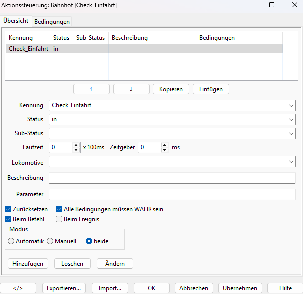This screenshot has width=303, height=294.
Task: Open the Lokomotive dropdown
Action: 291,162
